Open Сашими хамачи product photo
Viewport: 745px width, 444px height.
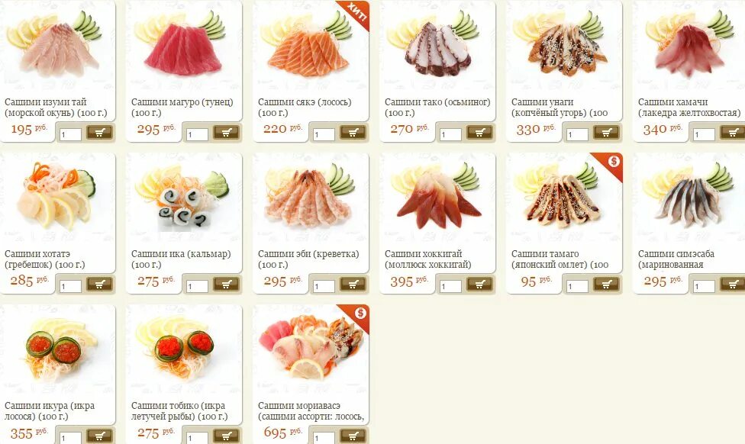click(x=690, y=45)
